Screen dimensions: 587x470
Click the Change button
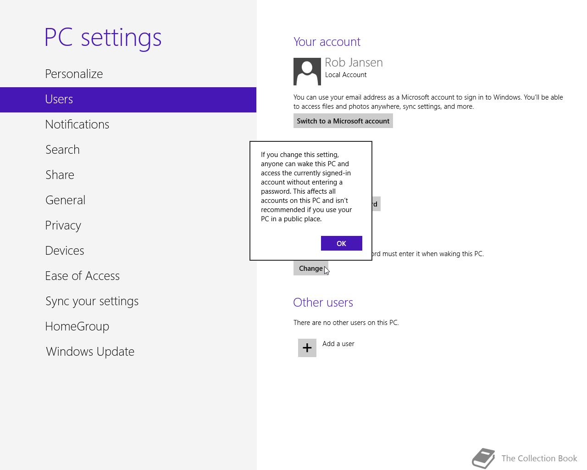coord(311,269)
